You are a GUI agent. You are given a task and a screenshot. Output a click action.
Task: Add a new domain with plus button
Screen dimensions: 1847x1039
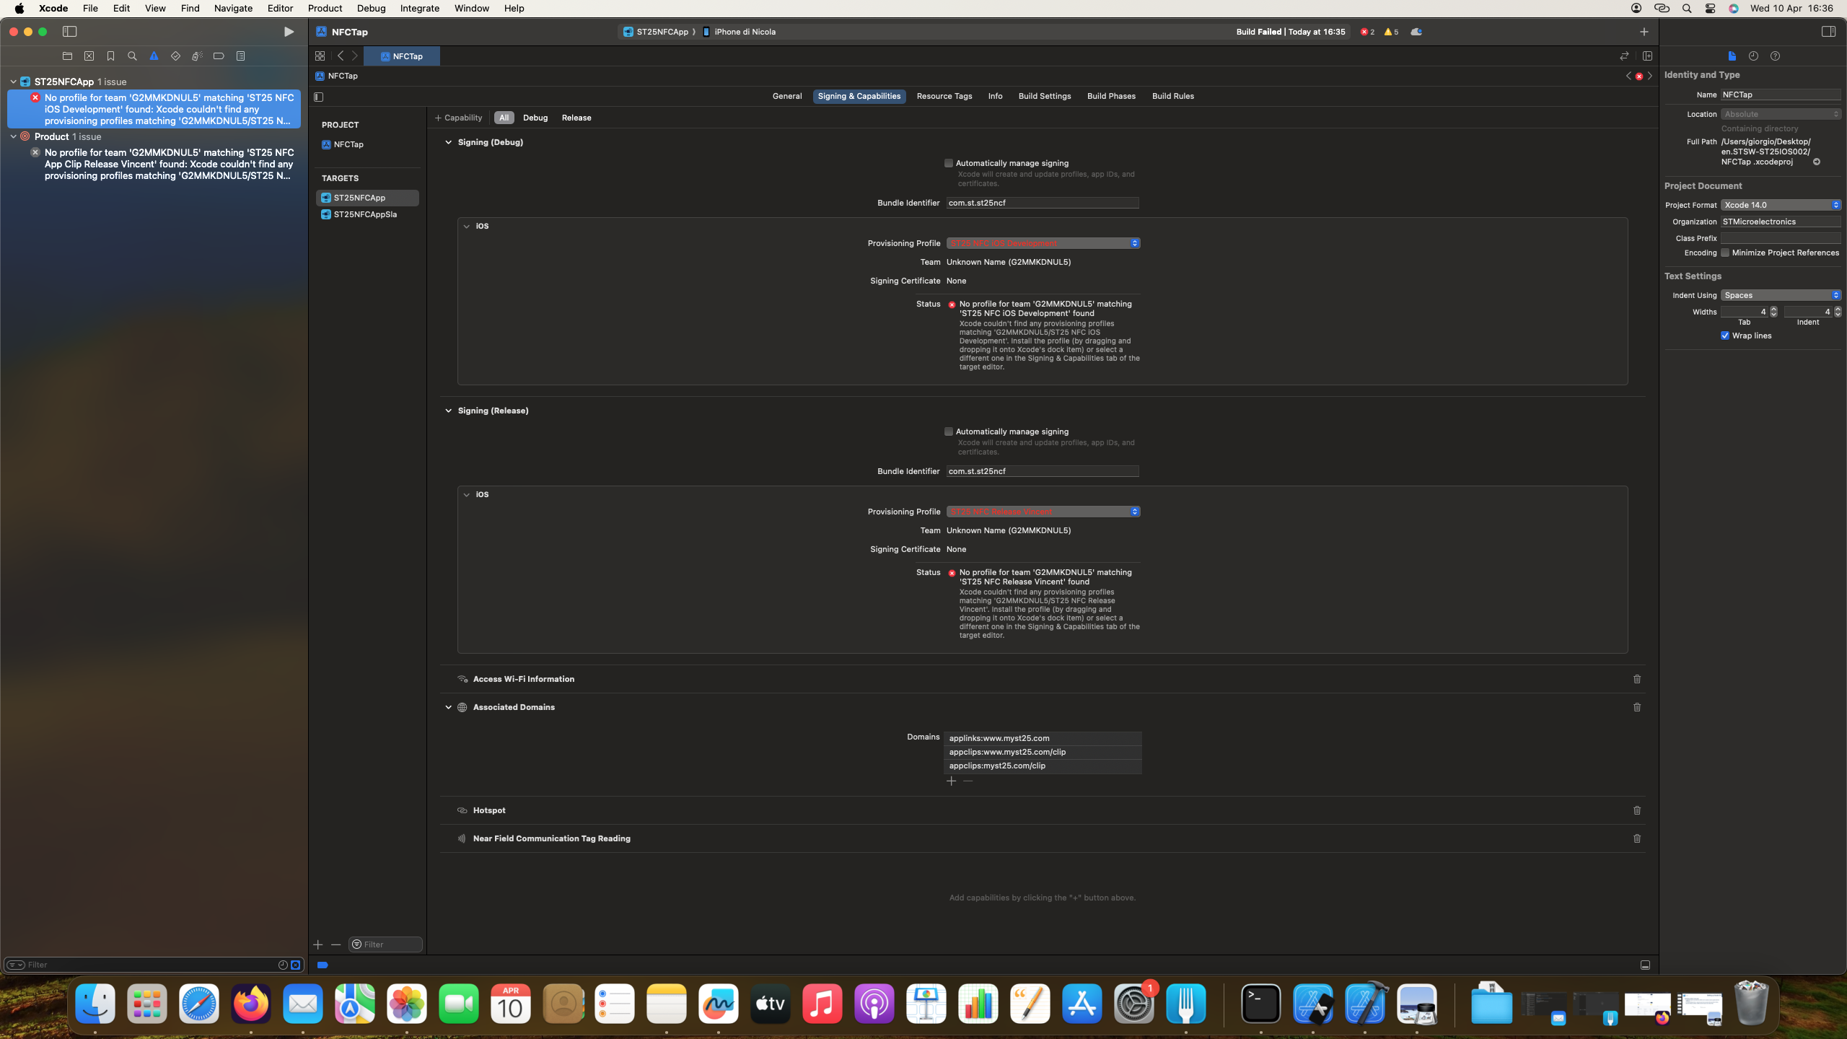pyautogui.click(x=952, y=781)
